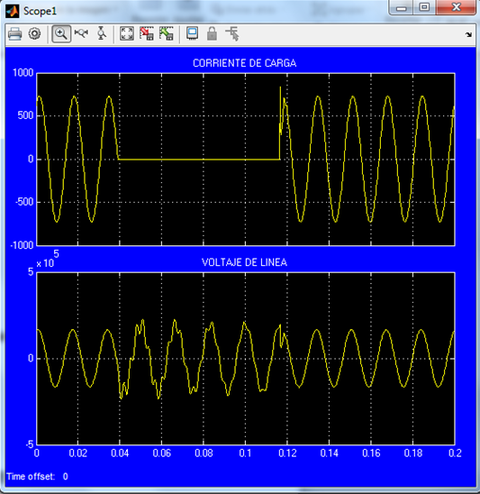
Task: Expand the toolbar overflow arrow at right
Action: [x=468, y=34]
